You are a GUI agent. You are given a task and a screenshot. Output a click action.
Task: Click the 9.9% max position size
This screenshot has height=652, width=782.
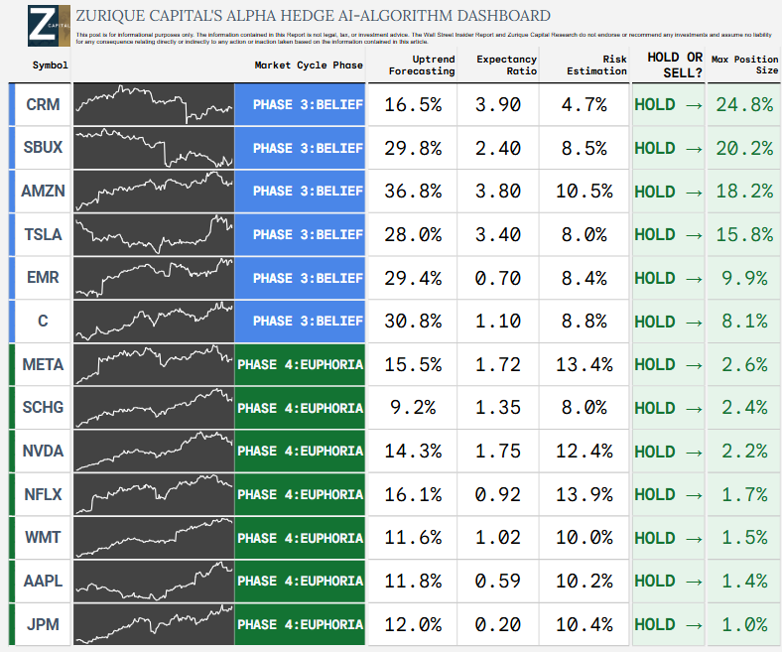coord(744,278)
